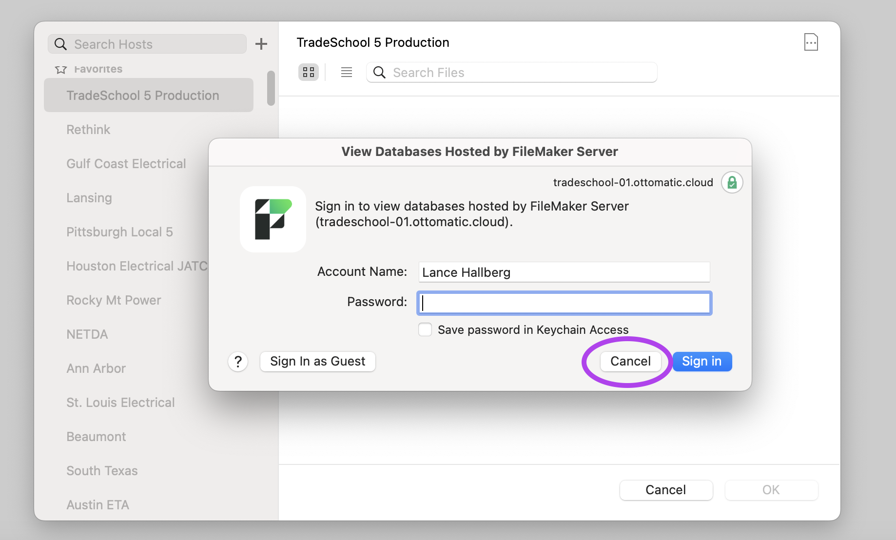The image size is (896, 540).
Task: Click the add host plus icon
Action: pyautogui.click(x=261, y=44)
